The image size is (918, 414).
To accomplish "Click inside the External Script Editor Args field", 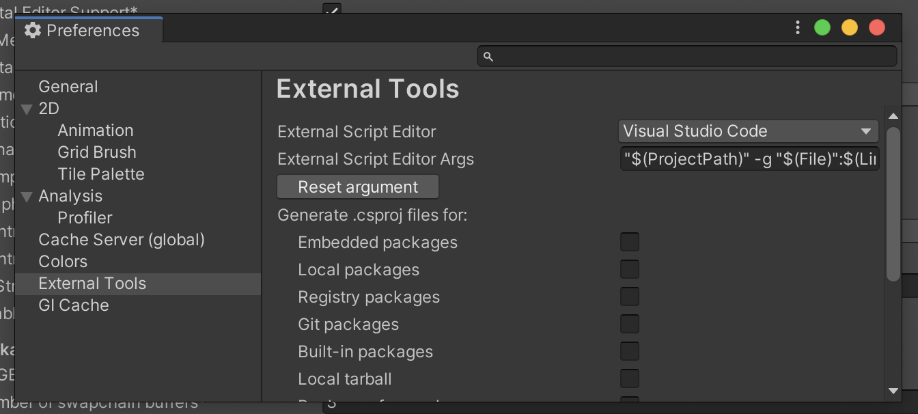I will pos(748,158).
